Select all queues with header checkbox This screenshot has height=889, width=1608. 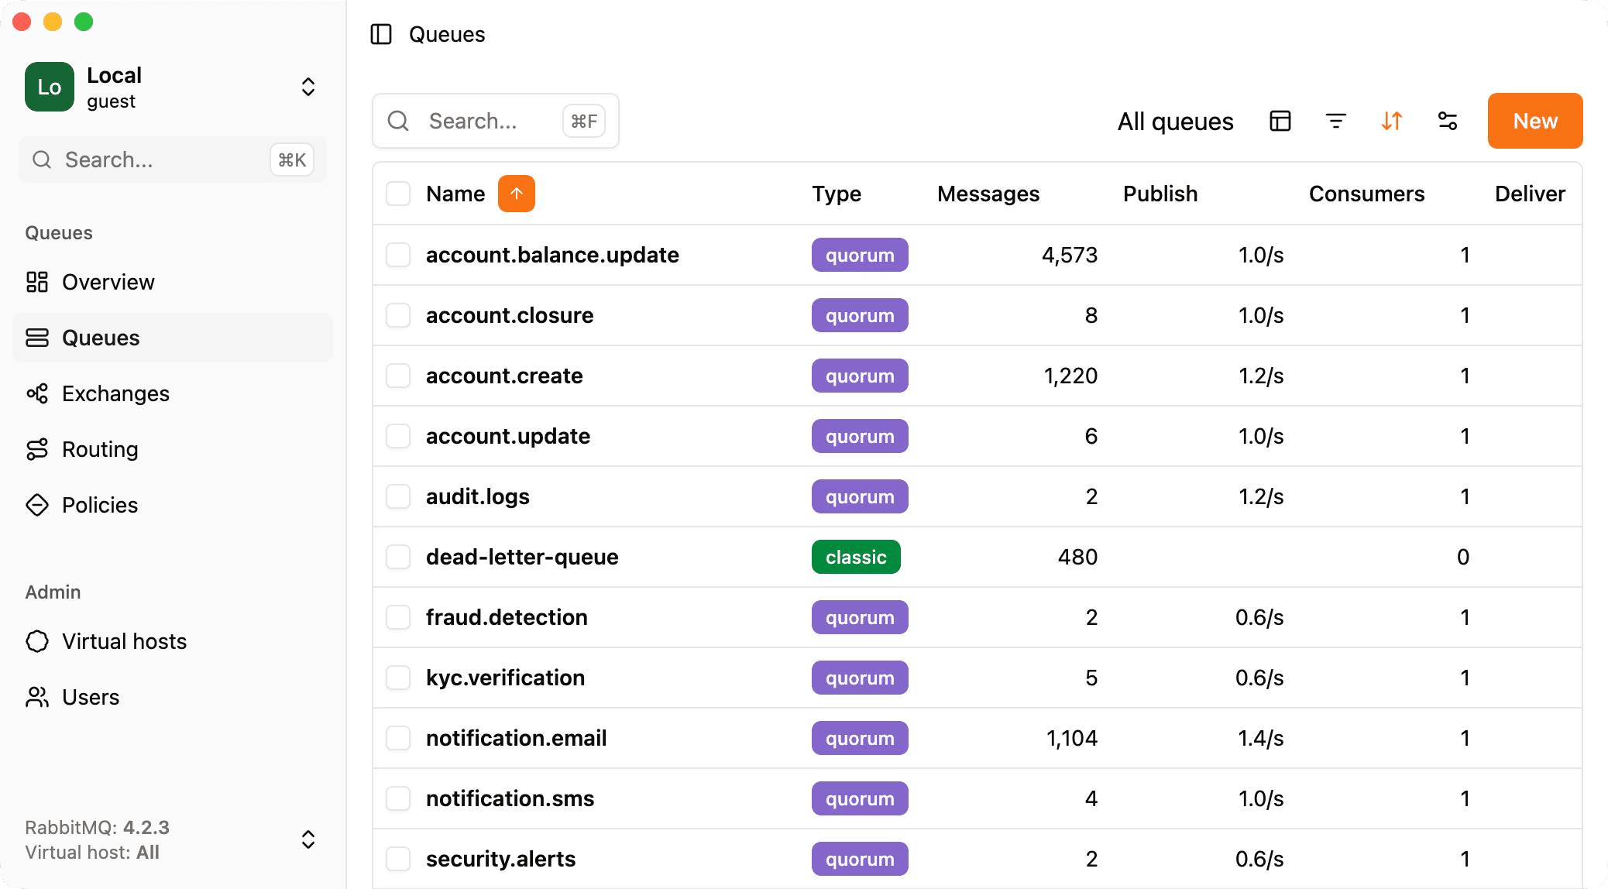pyautogui.click(x=398, y=194)
